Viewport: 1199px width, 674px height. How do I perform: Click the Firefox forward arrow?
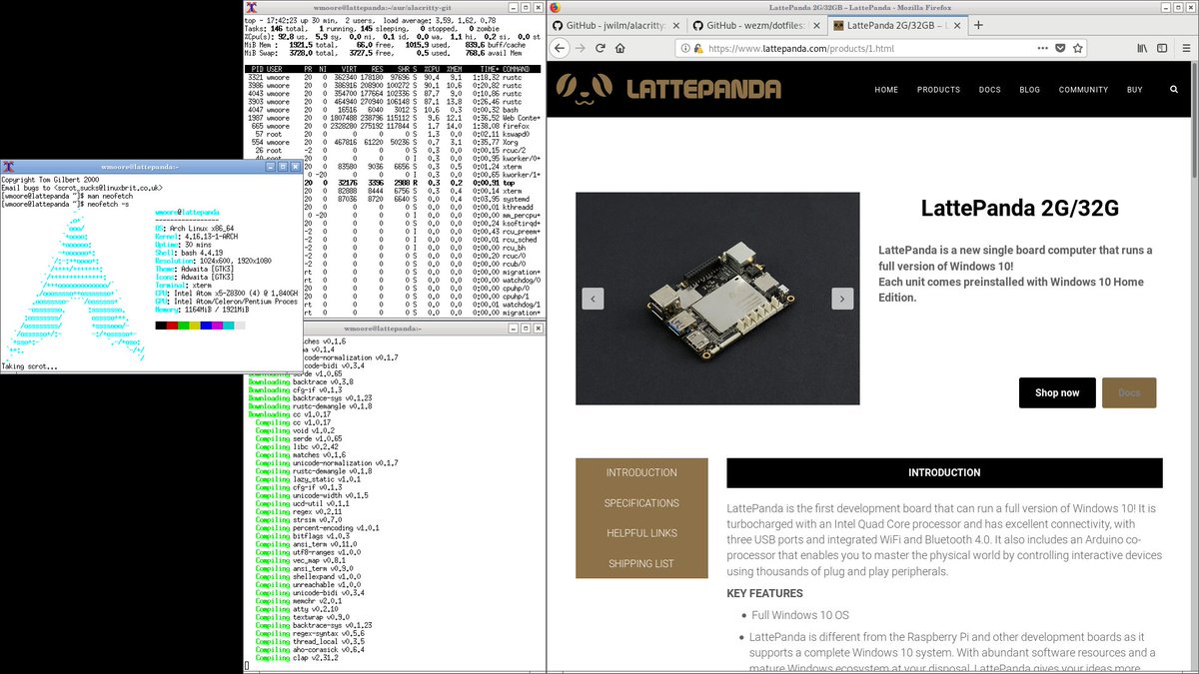click(x=581, y=47)
